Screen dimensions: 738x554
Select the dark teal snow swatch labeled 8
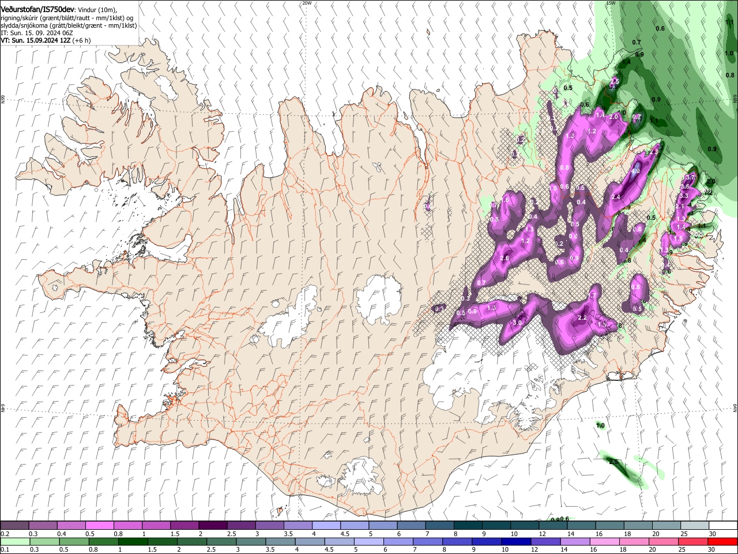pyautogui.click(x=468, y=526)
